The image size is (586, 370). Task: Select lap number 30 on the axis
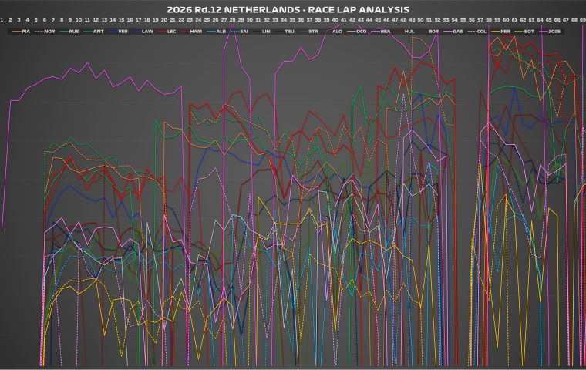(250, 20)
